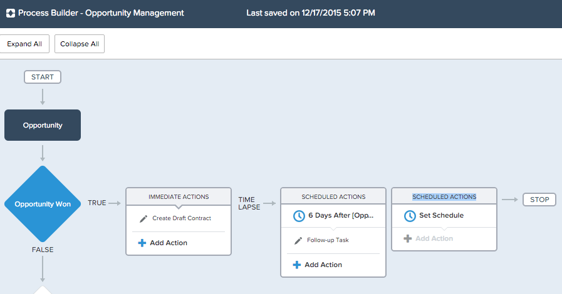Click the pencil icon beside Create Draft Contract

click(143, 218)
